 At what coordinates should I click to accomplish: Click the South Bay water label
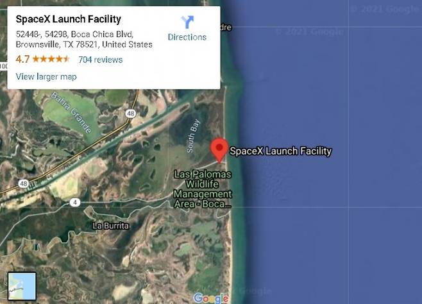point(194,136)
